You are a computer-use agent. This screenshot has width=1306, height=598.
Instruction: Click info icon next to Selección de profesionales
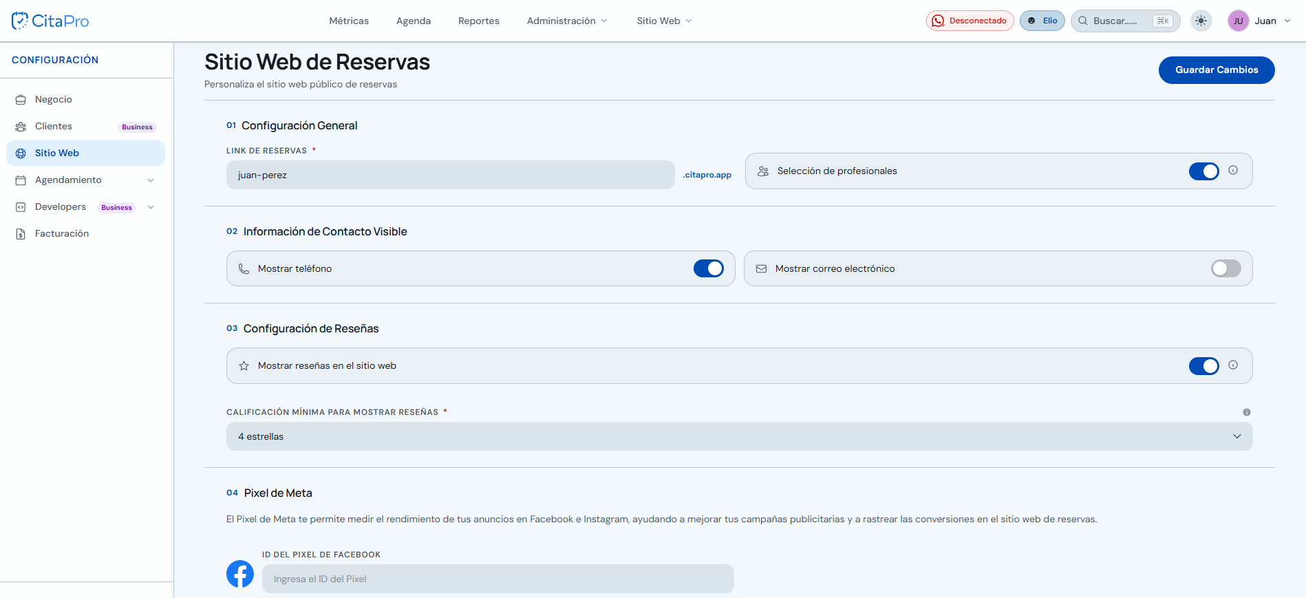[x=1233, y=170]
